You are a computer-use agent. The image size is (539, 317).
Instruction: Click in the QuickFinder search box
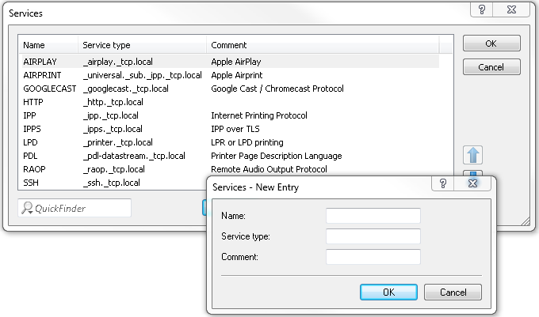pos(79,208)
